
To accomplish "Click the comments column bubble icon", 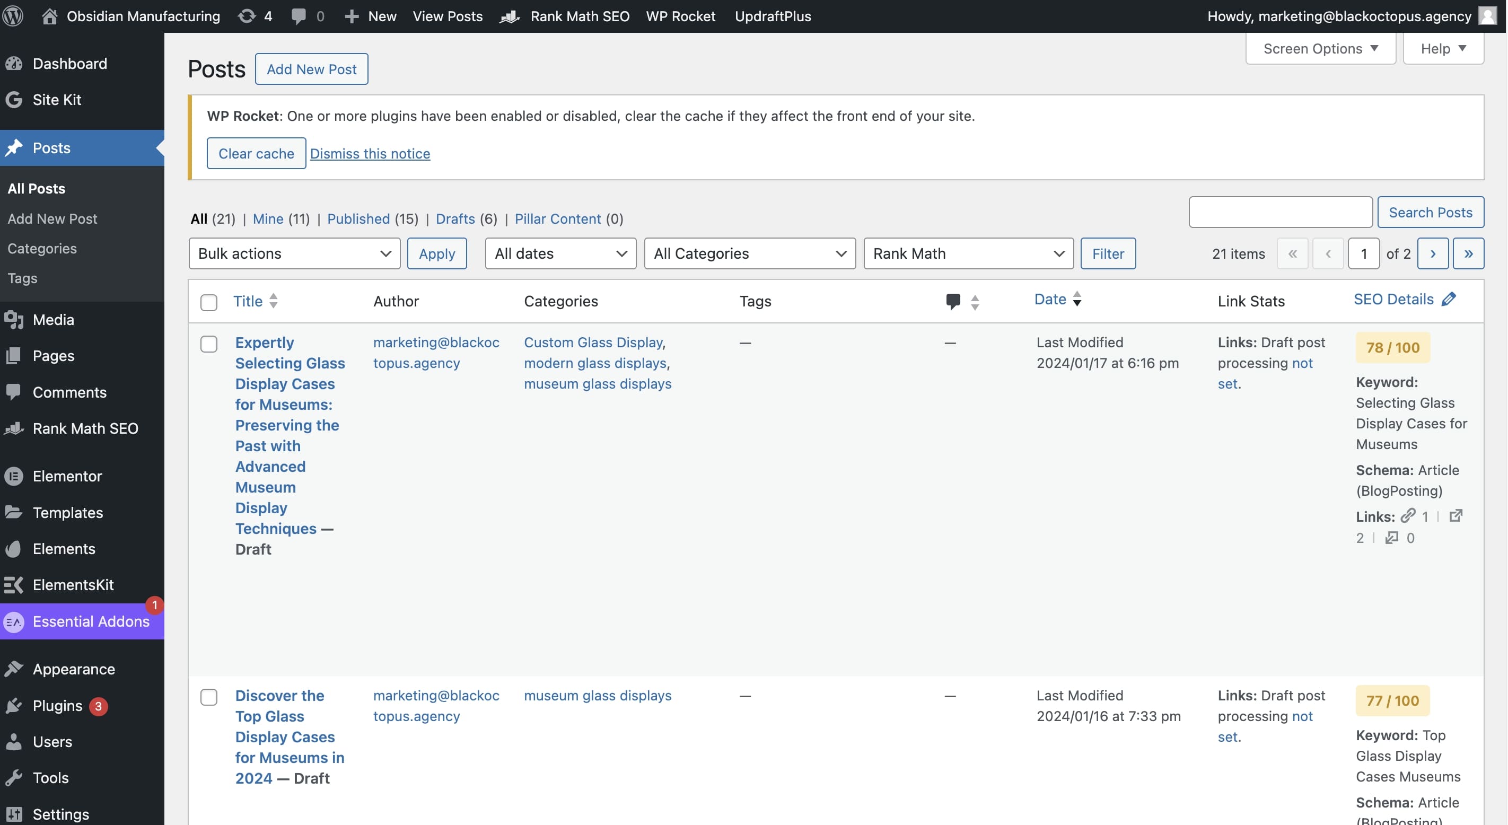I will (x=952, y=301).
